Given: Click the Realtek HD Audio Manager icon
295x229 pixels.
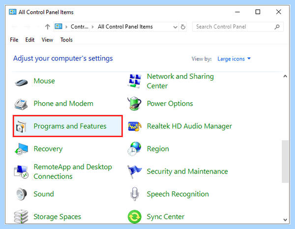Looking at the screenshot, I should coord(135,126).
